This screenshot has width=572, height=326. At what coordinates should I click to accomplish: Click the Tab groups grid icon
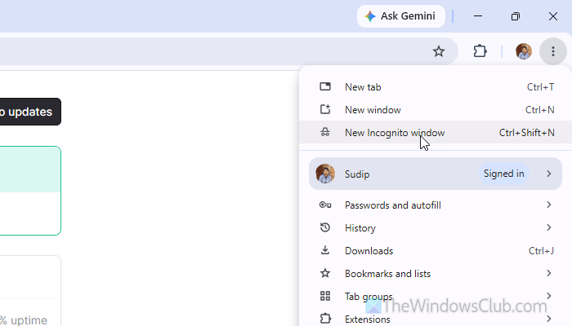(x=325, y=296)
